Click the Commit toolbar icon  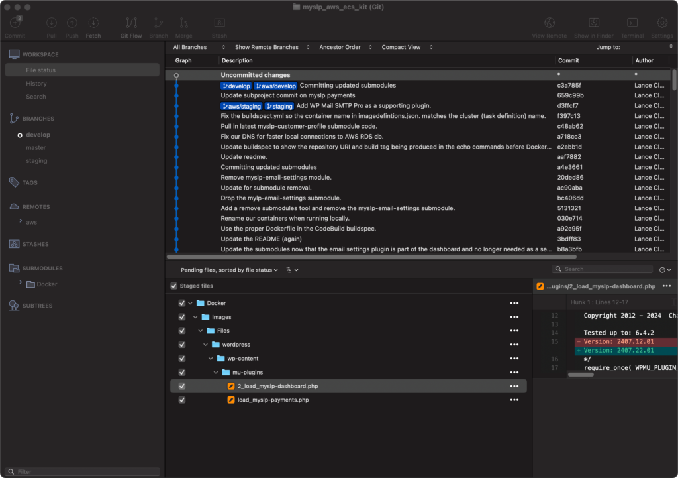15,23
